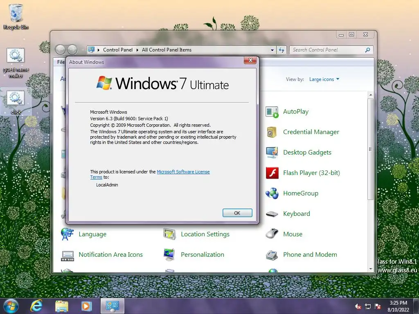Open the View by Large icons dropdown
419x314 pixels.
pyautogui.click(x=324, y=79)
